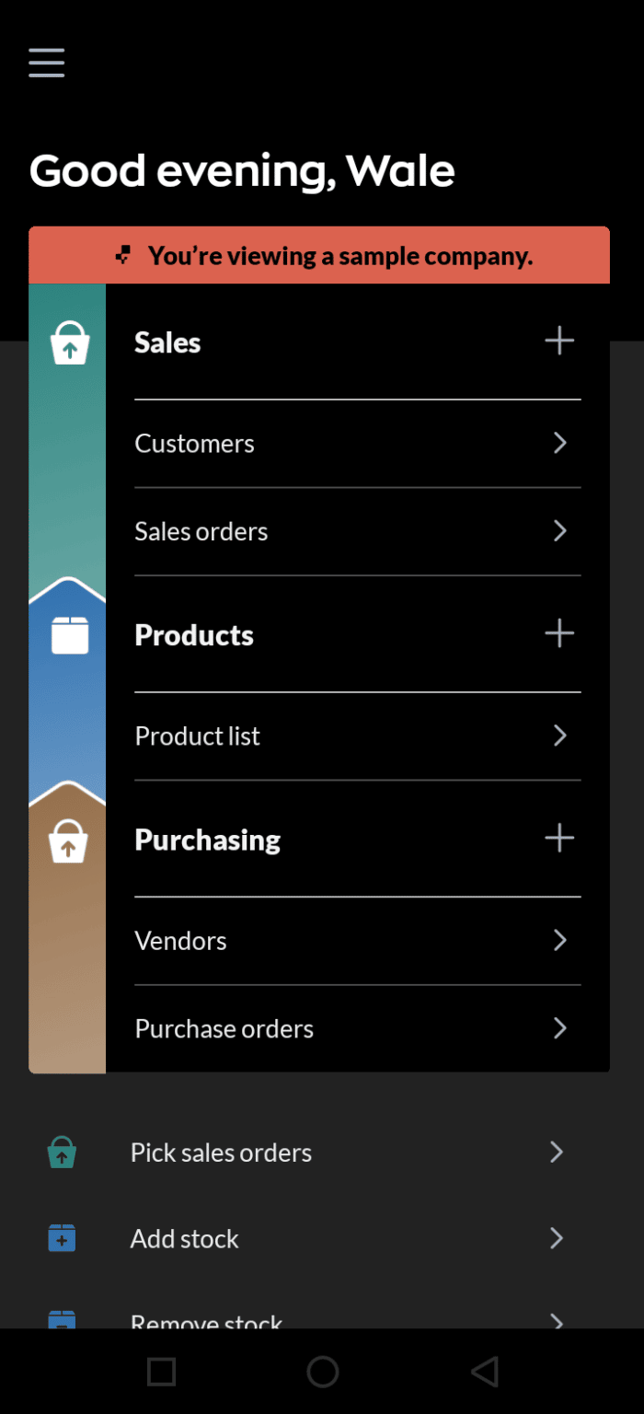This screenshot has width=644, height=1414.
Task: Click the brown Purchasing basket icon
Action: pyautogui.click(x=67, y=840)
